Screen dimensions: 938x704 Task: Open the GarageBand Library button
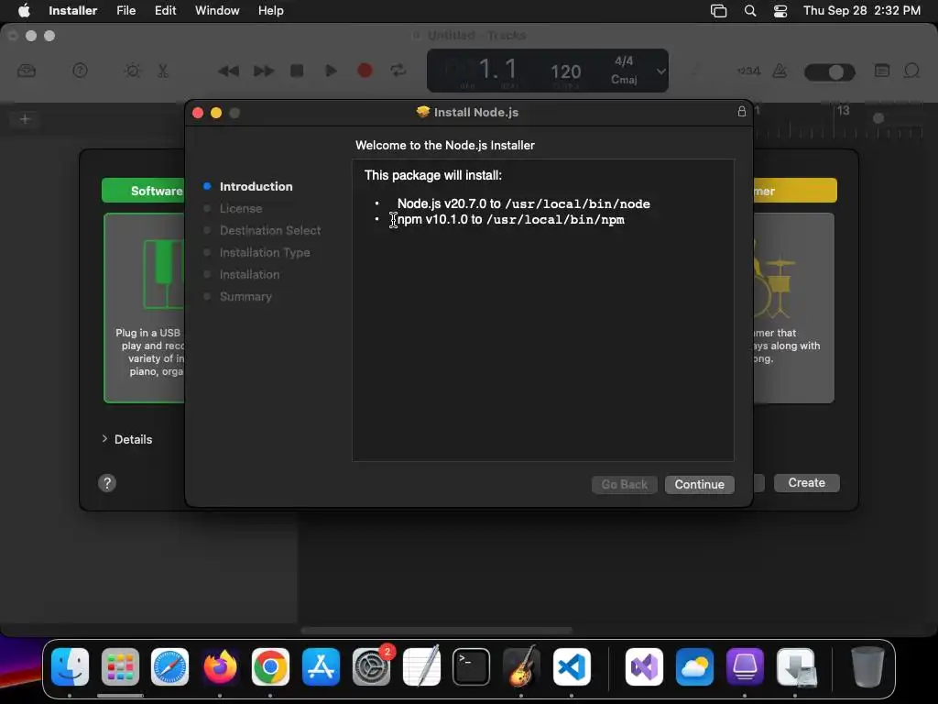coord(27,71)
